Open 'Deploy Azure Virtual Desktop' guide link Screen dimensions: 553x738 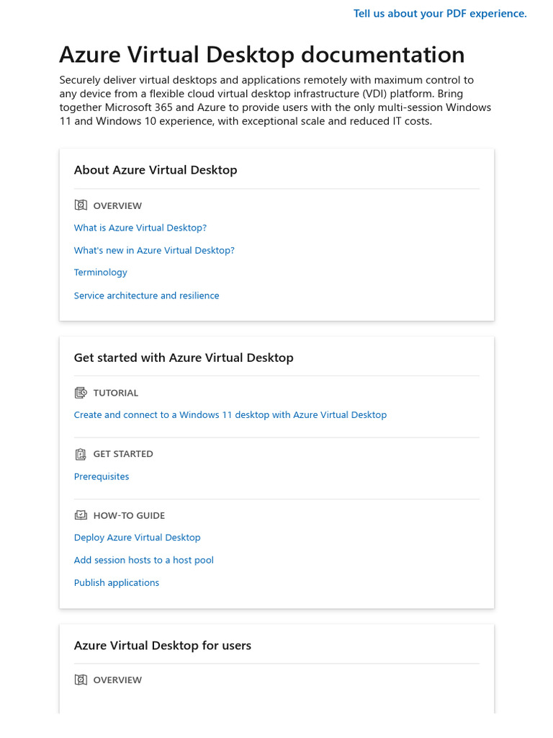[x=138, y=538]
